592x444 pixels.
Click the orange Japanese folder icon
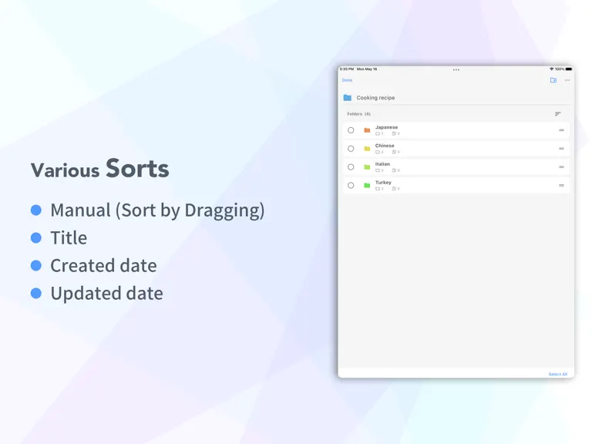point(367,130)
